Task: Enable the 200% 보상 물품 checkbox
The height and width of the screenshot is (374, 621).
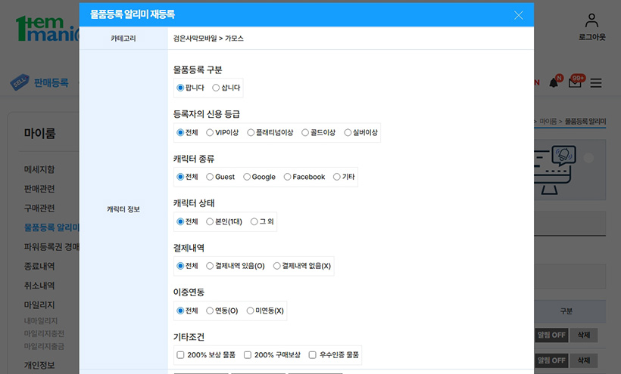Action: coord(180,354)
